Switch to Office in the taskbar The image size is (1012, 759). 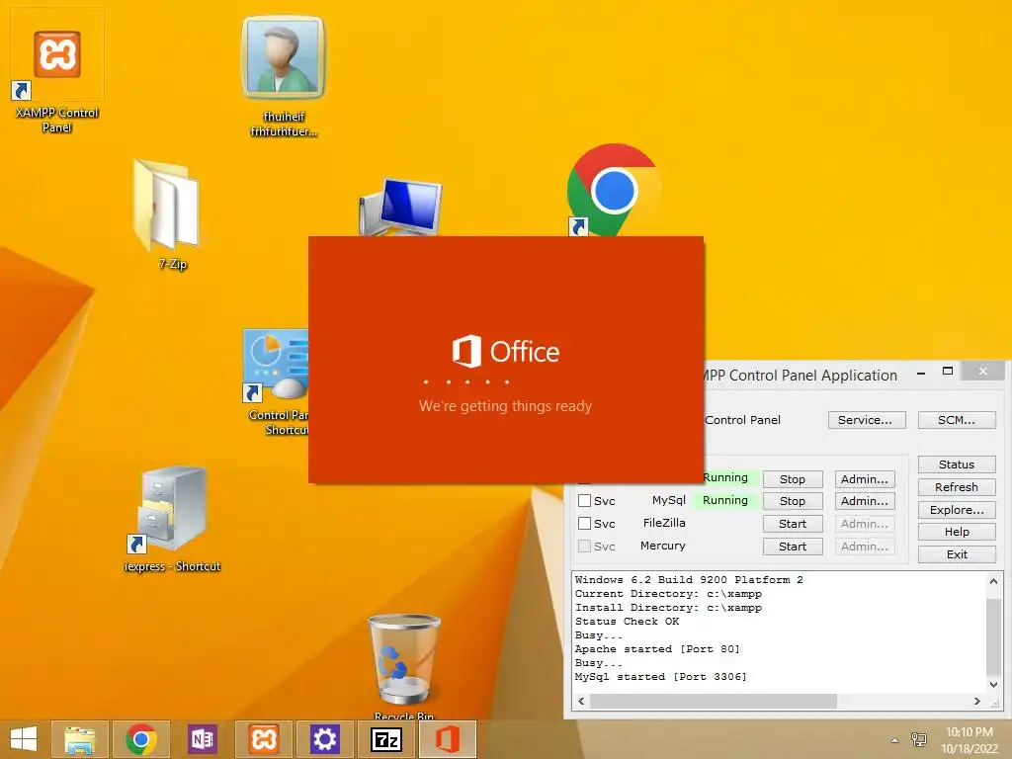[x=448, y=739]
